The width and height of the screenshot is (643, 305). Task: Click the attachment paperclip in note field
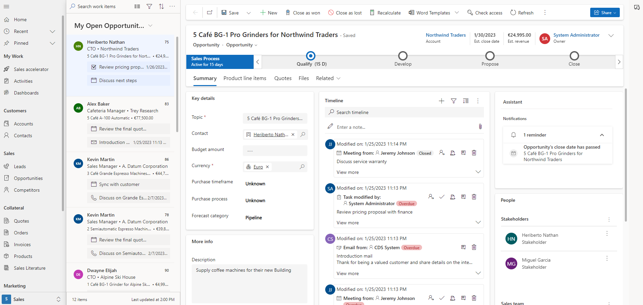pos(480,127)
